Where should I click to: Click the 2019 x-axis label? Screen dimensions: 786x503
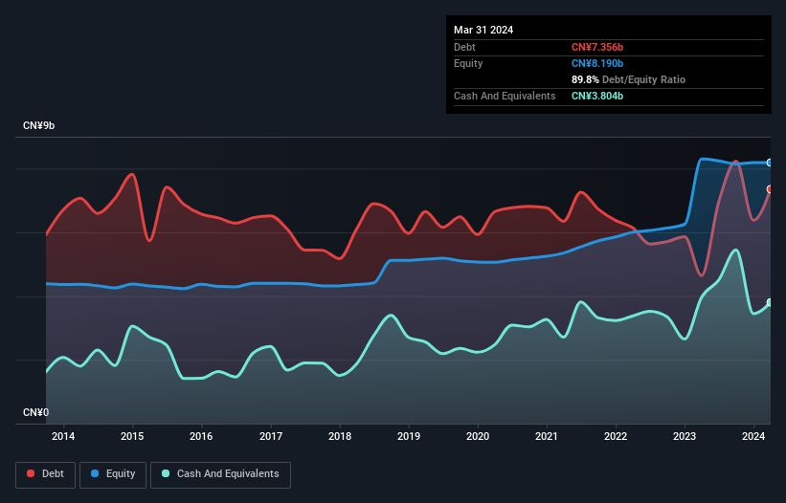[x=409, y=436]
